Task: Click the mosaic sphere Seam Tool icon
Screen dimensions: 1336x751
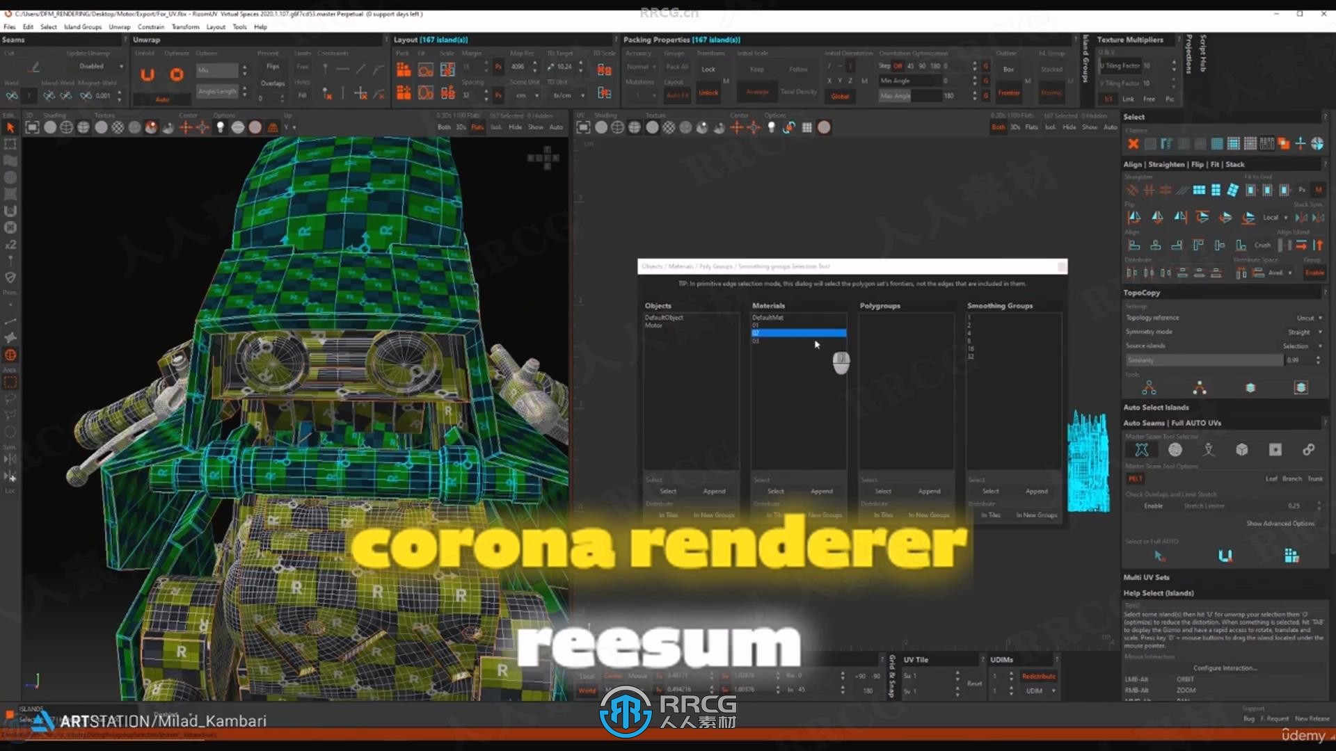Action: pyautogui.click(x=1175, y=450)
